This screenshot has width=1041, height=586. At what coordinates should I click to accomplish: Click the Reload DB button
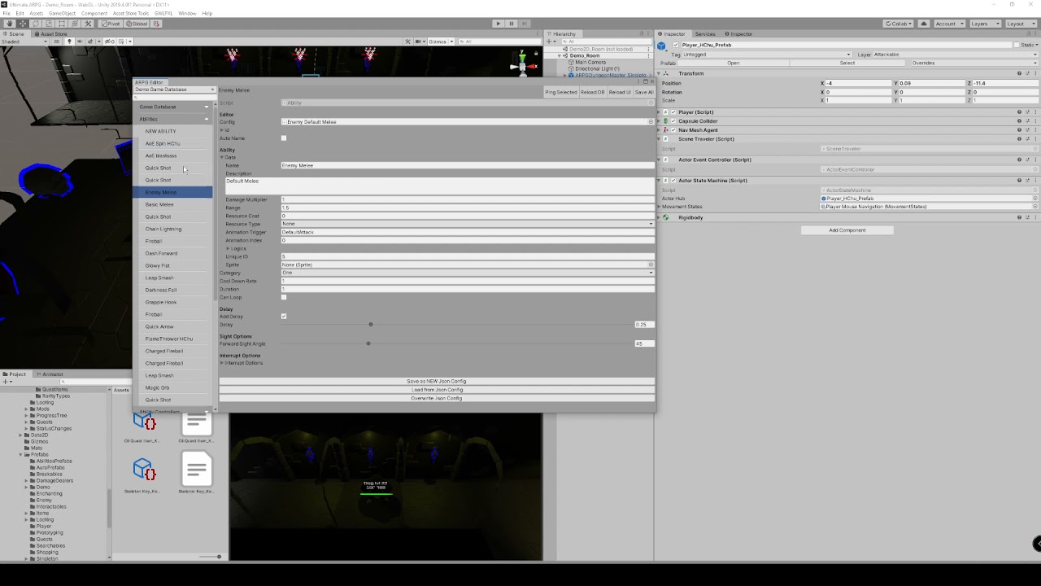pyautogui.click(x=593, y=92)
